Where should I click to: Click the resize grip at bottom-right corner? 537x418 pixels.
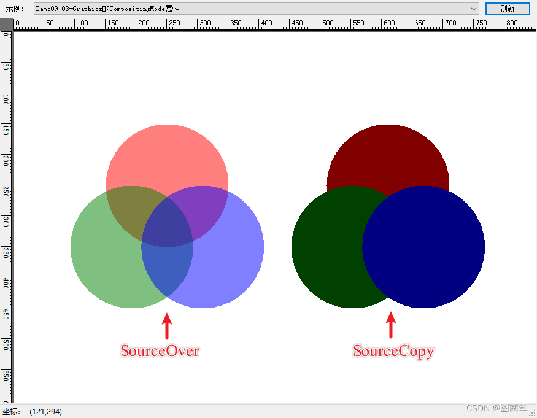point(533,414)
